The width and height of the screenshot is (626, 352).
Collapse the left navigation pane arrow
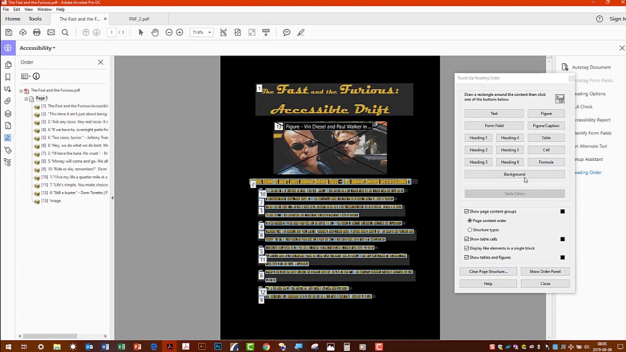pyautogui.click(x=112, y=198)
